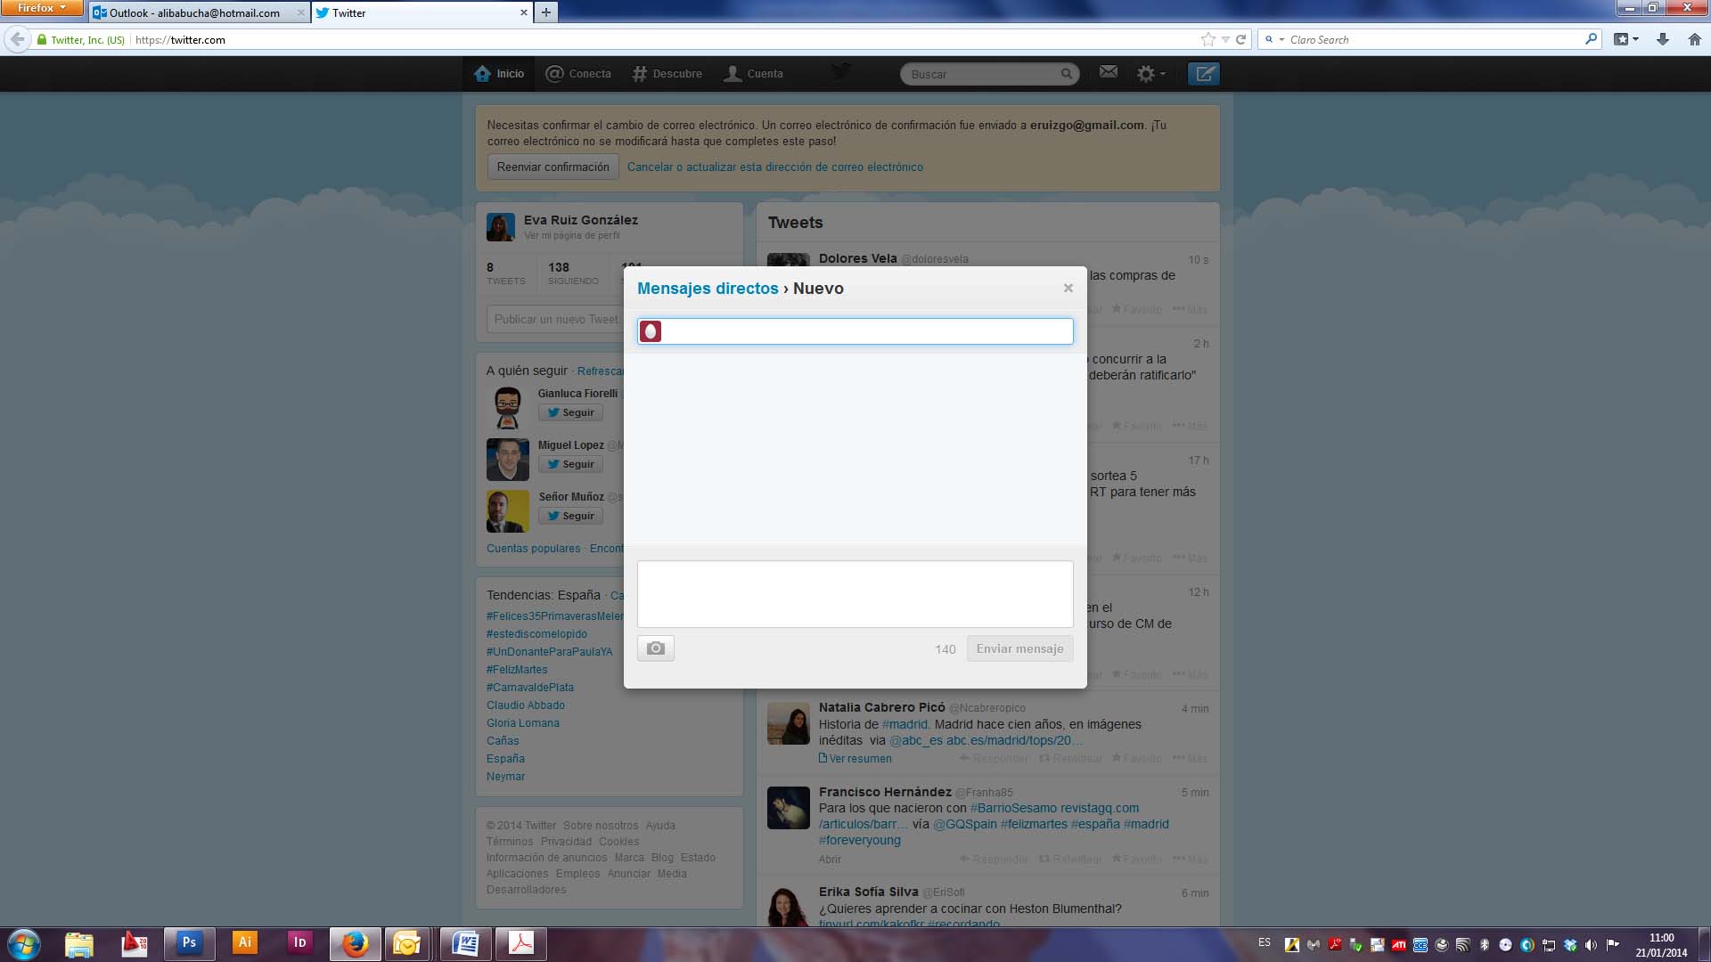This screenshot has height=962, width=1711.
Task: Go to the Conecta tab
Action: tap(578, 74)
